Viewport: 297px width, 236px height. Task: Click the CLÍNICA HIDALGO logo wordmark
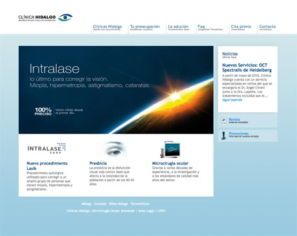click(x=37, y=17)
